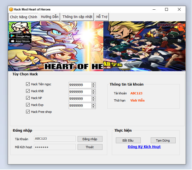Uncheck the Hack Tiên ngọc checkbox
This screenshot has width=192, height=170.
[x=28, y=84]
